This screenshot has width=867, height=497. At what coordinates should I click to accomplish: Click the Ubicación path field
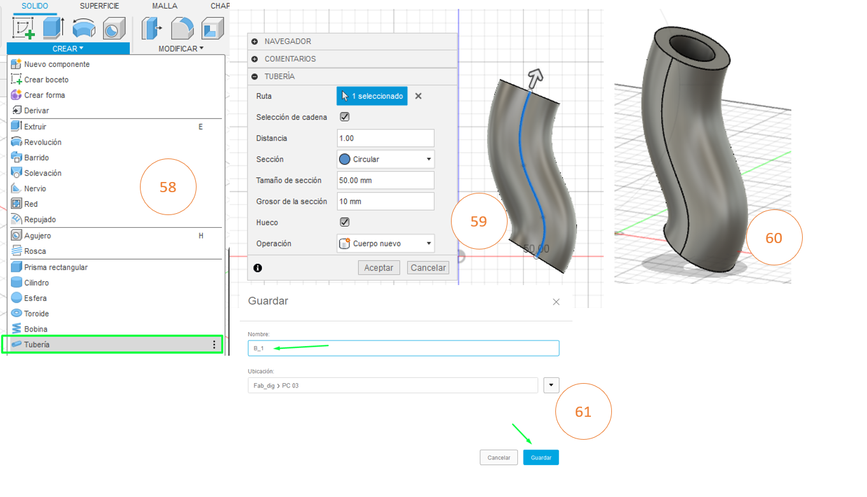point(393,385)
